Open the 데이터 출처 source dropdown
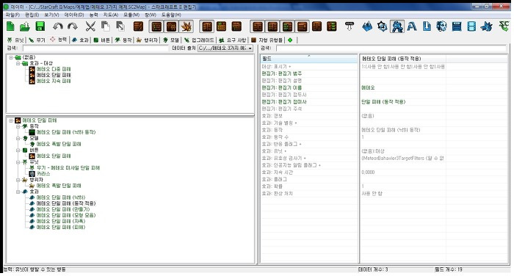The image size is (514, 276). (x=225, y=48)
